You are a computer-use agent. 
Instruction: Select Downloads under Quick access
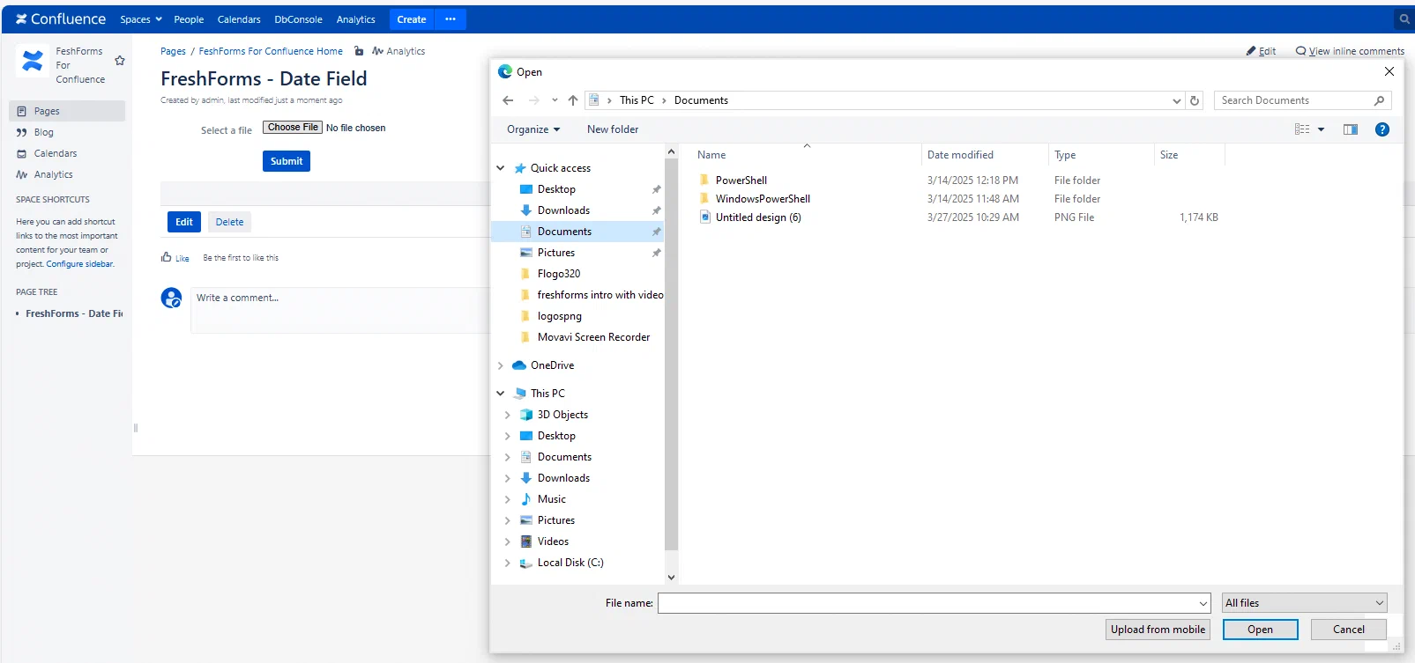click(563, 210)
